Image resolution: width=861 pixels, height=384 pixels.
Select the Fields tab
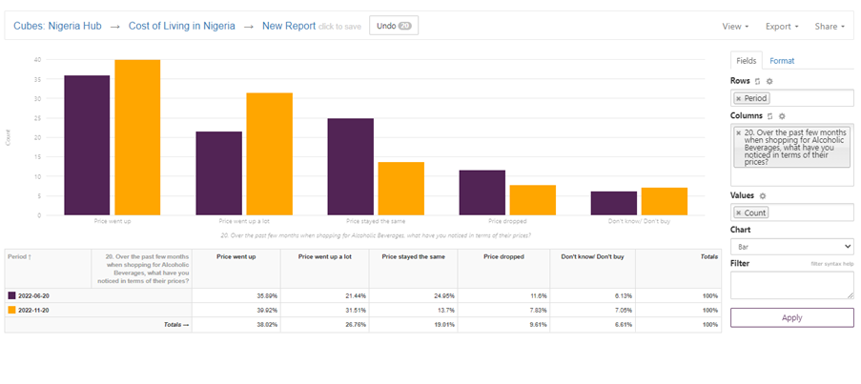[746, 61]
